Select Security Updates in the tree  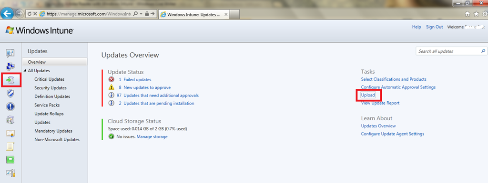(x=51, y=88)
